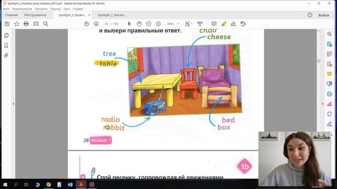The height and width of the screenshot is (189, 337).
Task: Open the Sign document tool in toolbar
Action: click(233, 24)
